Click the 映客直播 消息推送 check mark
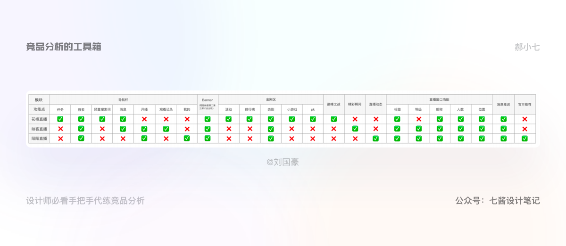This screenshot has width=566, height=246. tap(503, 129)
